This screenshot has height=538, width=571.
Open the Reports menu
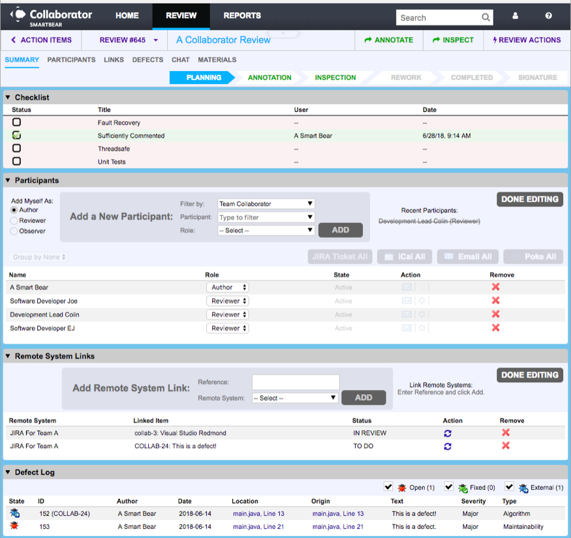pyautogui.click(x=242, y=16)
